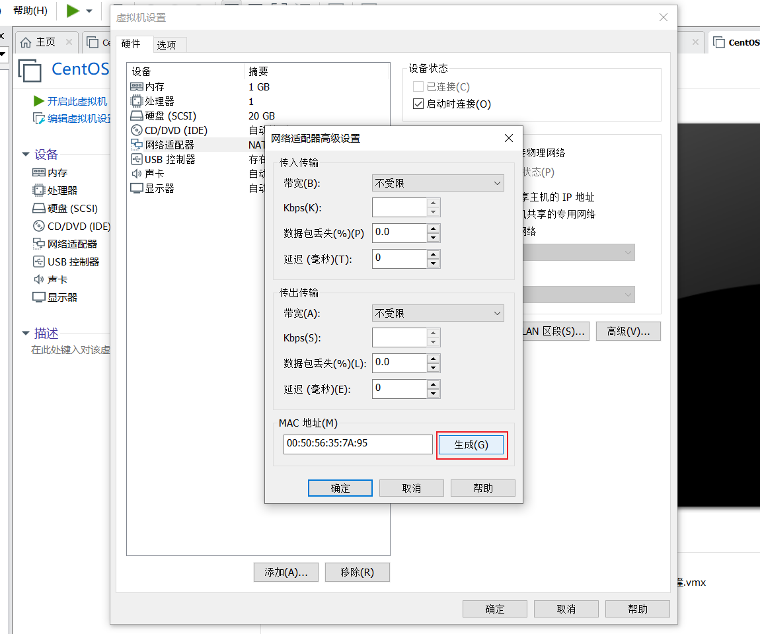Click the green power-on play toolbar icon
The image size is (760, 634).
73,10
